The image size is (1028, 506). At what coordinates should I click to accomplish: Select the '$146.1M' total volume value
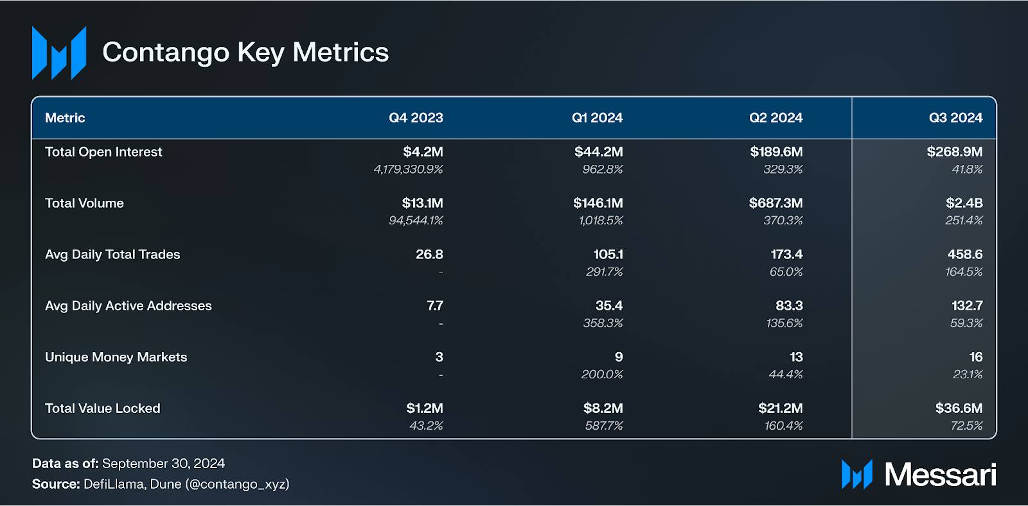point(598,203)
